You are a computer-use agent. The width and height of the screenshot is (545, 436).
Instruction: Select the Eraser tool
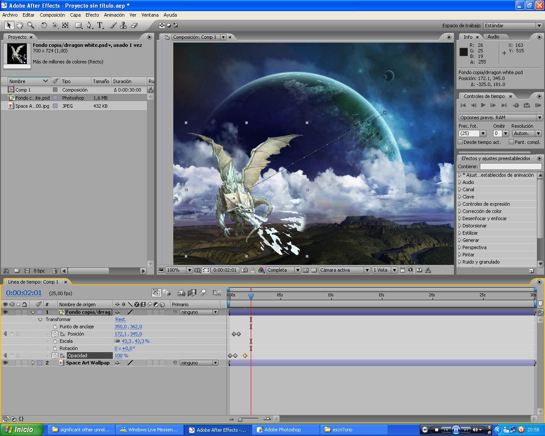(134, 26)
